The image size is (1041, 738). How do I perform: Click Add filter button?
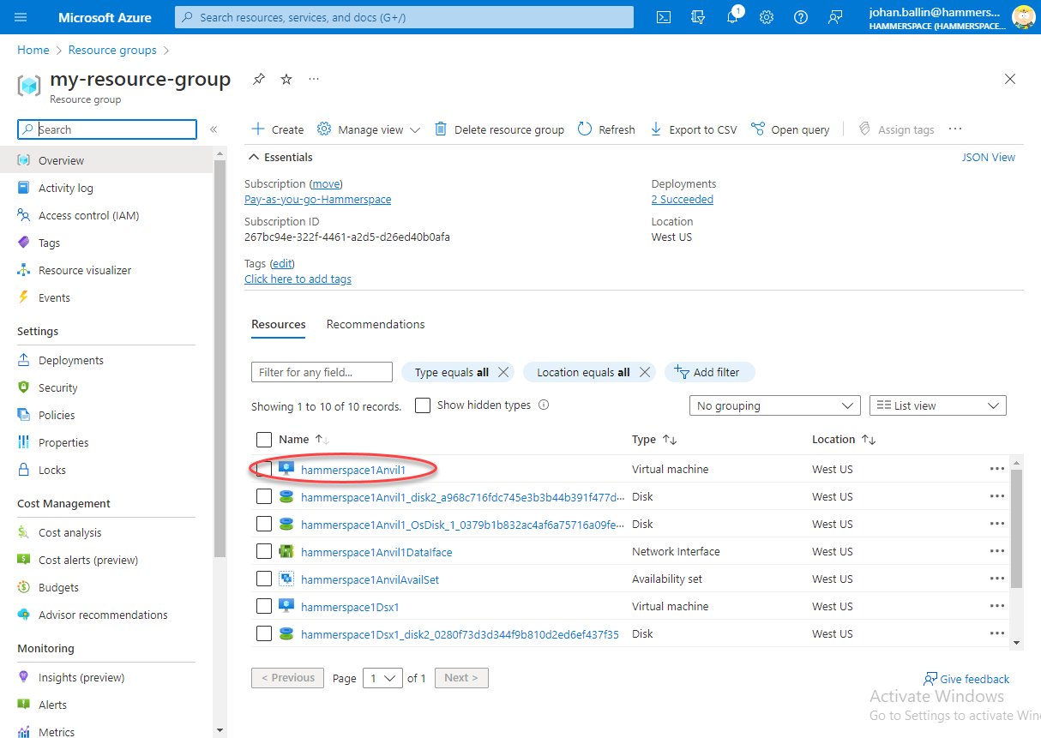click(709, 372)
